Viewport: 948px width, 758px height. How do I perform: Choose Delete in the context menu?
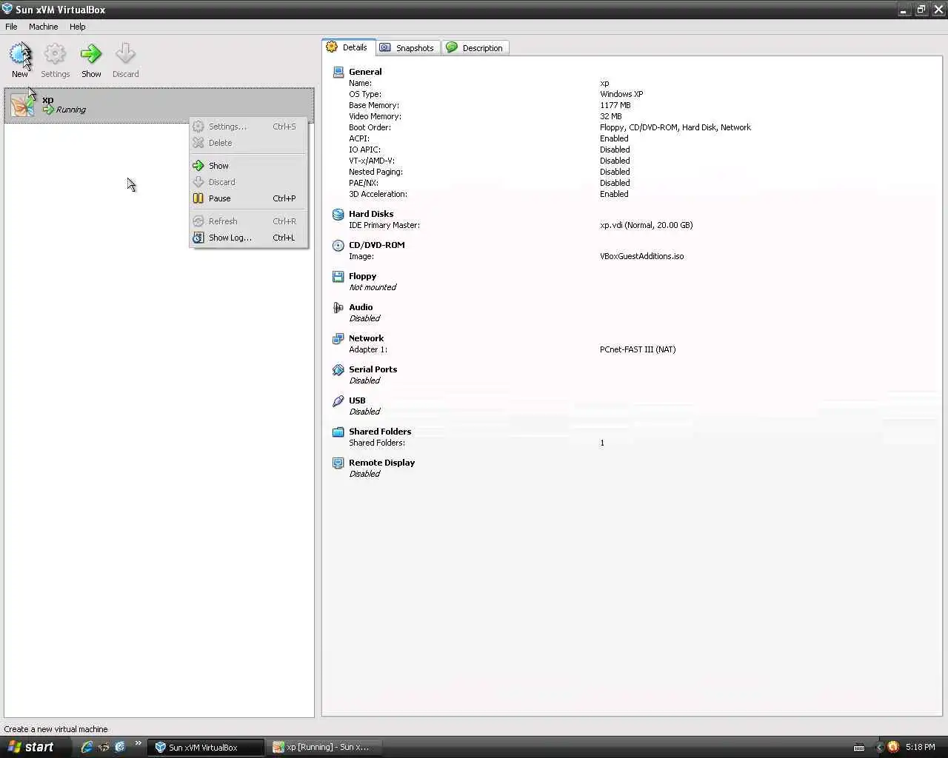249,143
